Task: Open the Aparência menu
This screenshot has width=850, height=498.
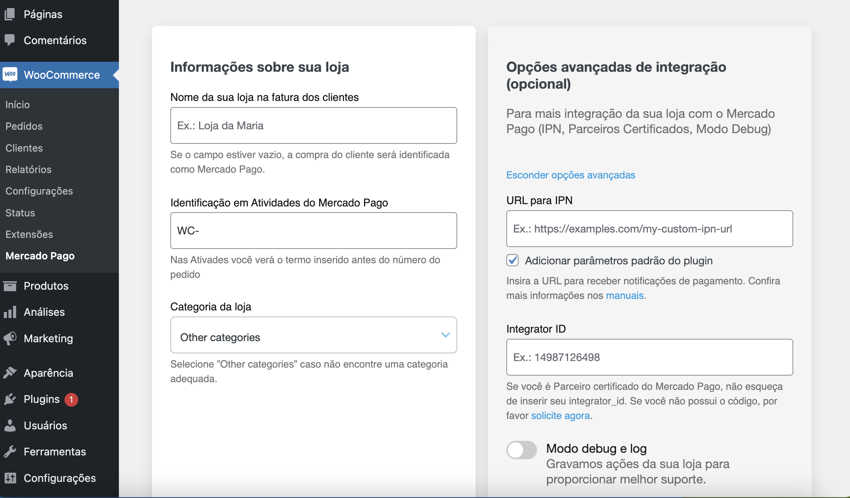Action: [x=59, y=373]
